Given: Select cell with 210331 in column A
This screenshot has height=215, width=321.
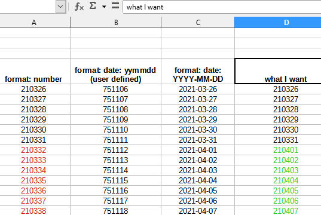Looking at the screenshot, I should coord(34,140).
